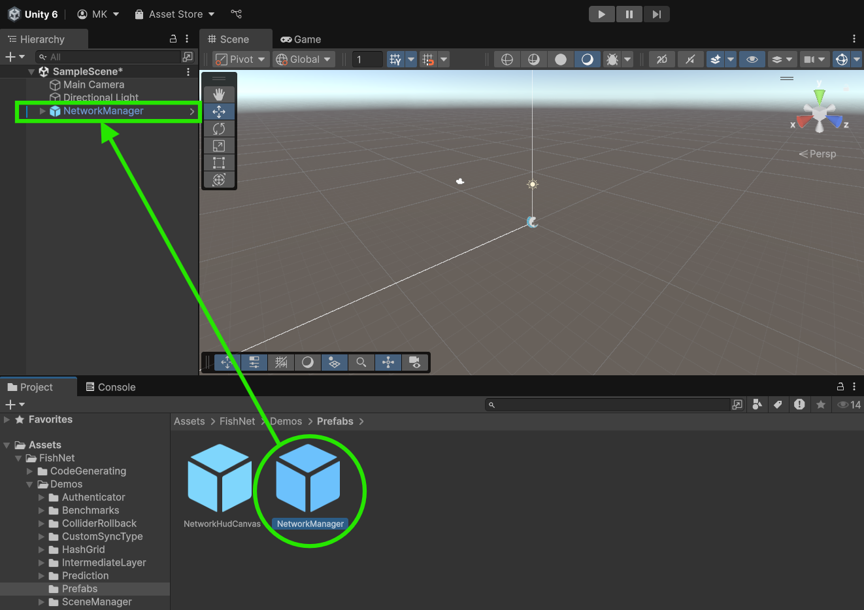Switch to the Game tab
The width and height of the screenshot is (864, 610).
(301, 39)
